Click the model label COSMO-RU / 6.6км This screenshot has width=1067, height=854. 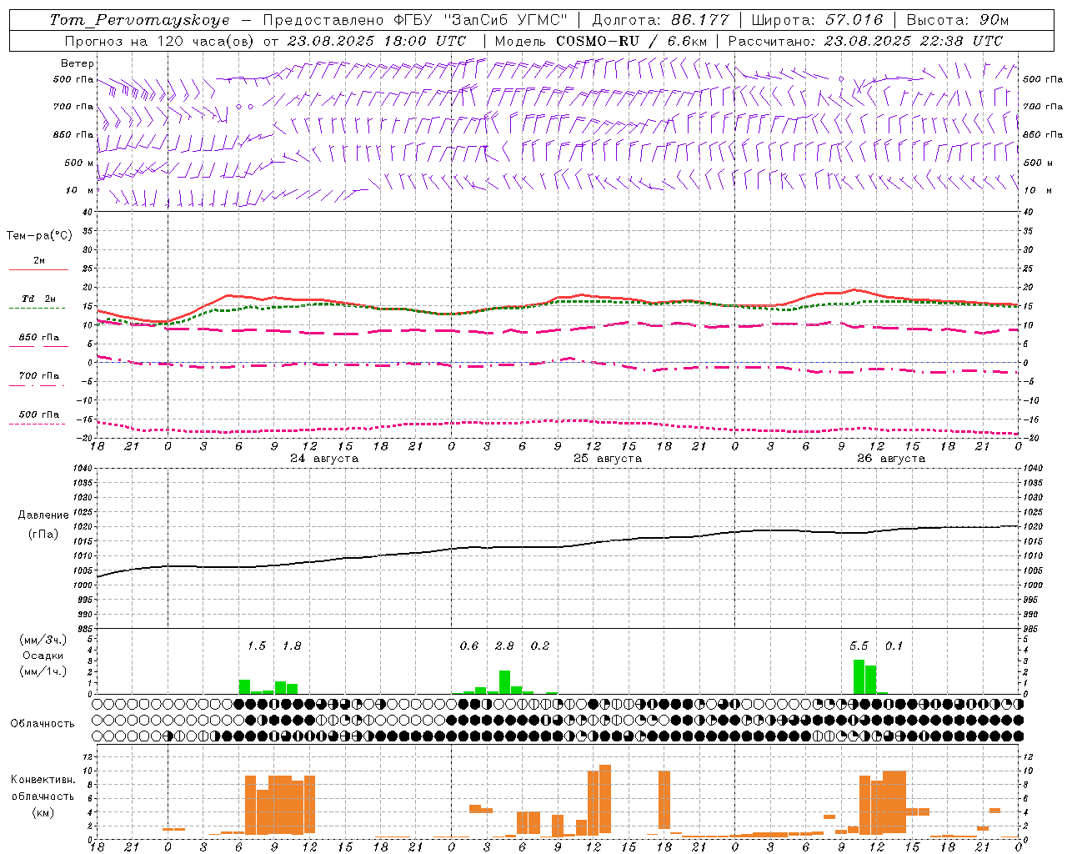[x=632, y=41]
